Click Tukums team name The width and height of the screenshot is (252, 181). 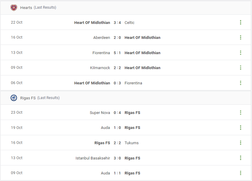pos(131,143)
